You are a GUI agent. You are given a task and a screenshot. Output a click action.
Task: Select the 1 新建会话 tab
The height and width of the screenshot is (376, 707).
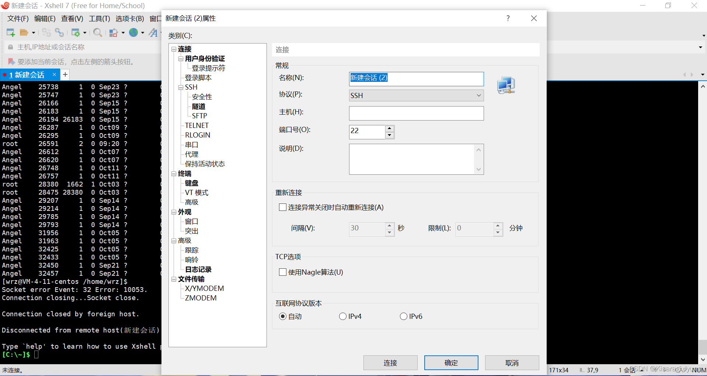[27, 75]
